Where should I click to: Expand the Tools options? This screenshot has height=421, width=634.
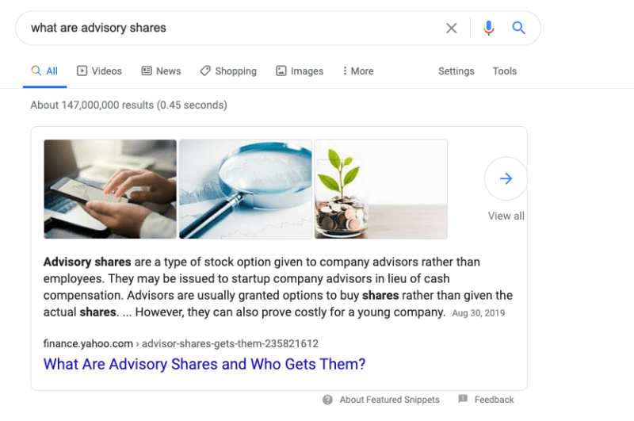[x=504, y=71]
